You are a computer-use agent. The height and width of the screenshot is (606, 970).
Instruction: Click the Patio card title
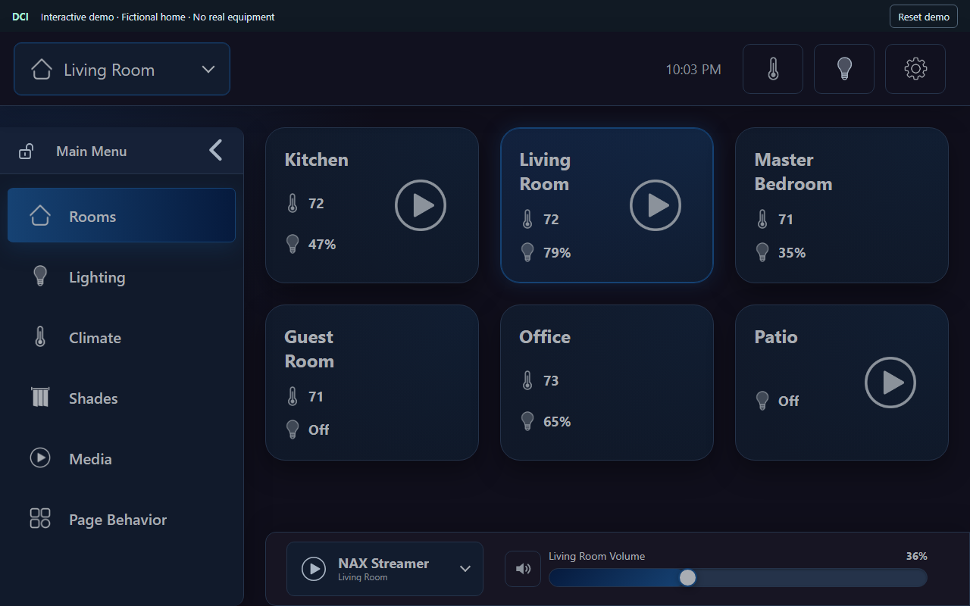[776, 337]
